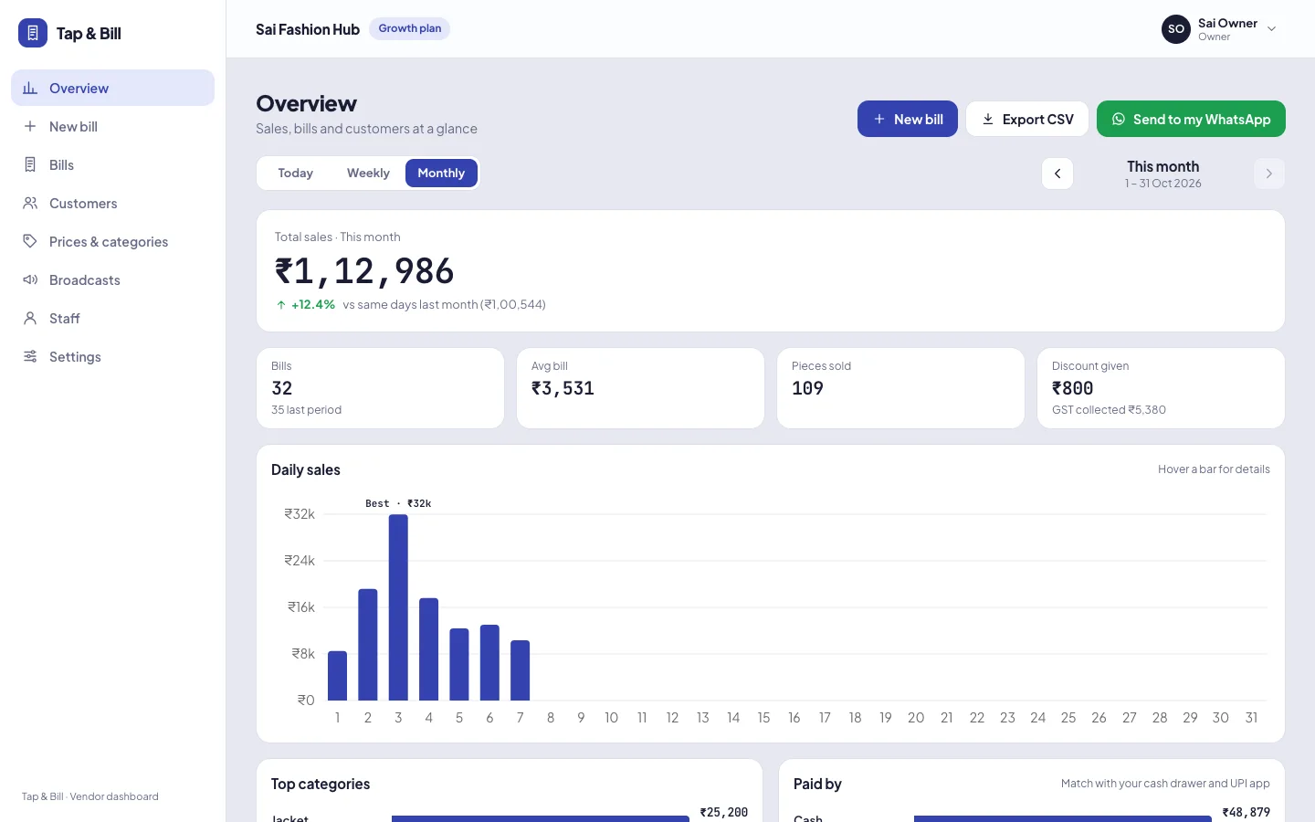The width and height of the screenshot is (1315, 822).
Task: Click the 'This month' date range label
Action: (1163, 166)
